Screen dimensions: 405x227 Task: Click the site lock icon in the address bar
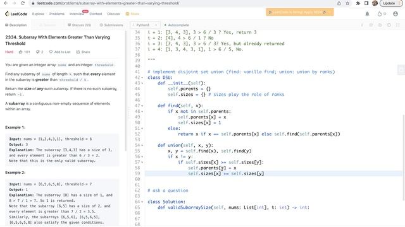pyautogui.click(x=33, y=3)
